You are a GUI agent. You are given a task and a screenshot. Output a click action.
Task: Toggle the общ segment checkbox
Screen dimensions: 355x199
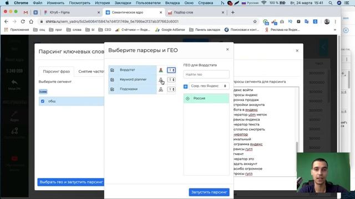click(x=43, y=101)
